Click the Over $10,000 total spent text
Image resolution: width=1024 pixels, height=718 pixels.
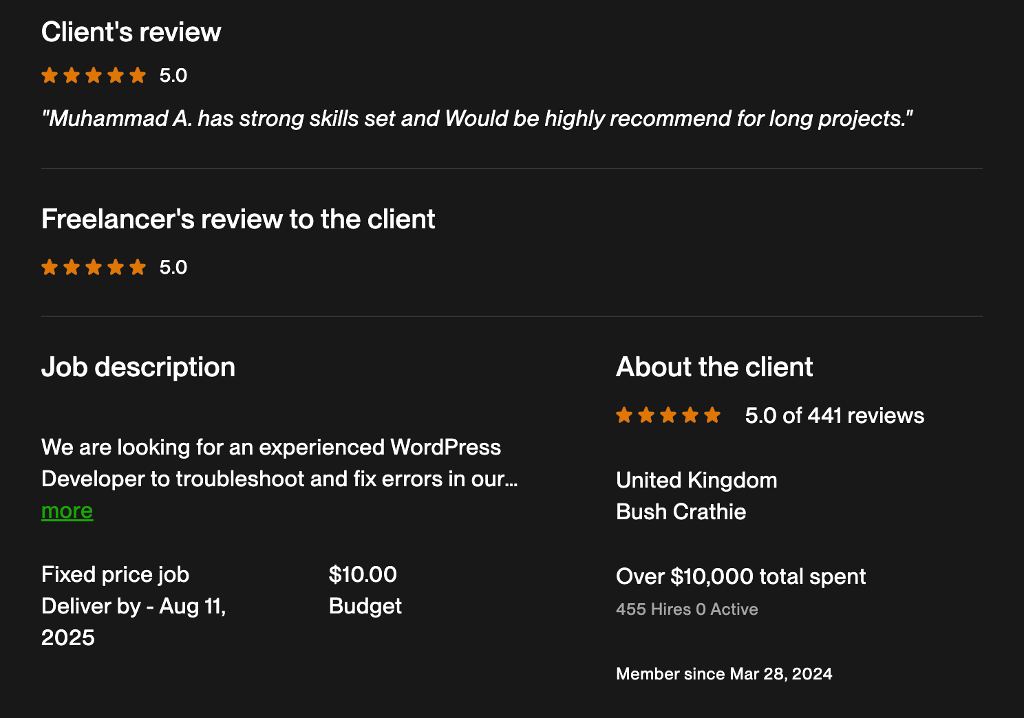740,576
